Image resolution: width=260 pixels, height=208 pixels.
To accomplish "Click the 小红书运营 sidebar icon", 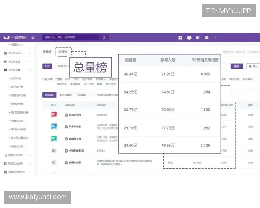I will pos(5,70).
